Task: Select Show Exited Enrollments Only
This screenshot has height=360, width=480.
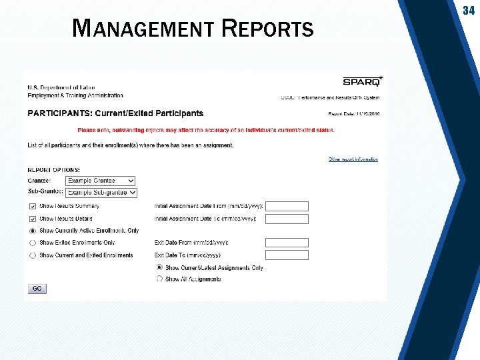Action: [x=33, y=243]
